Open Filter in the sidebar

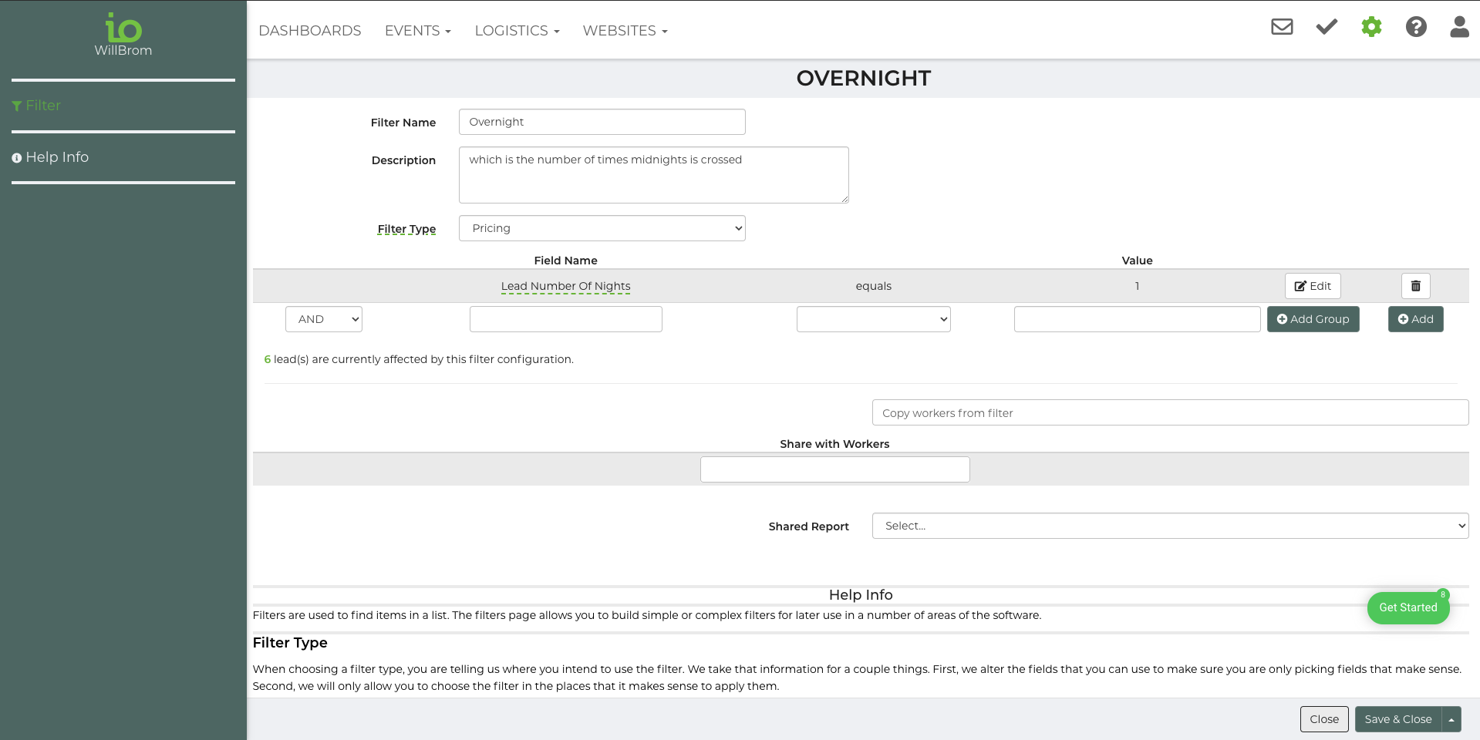(x=42, y=106)
